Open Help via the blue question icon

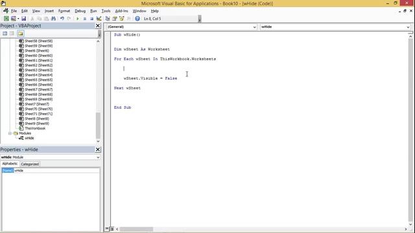coord(137,19)
